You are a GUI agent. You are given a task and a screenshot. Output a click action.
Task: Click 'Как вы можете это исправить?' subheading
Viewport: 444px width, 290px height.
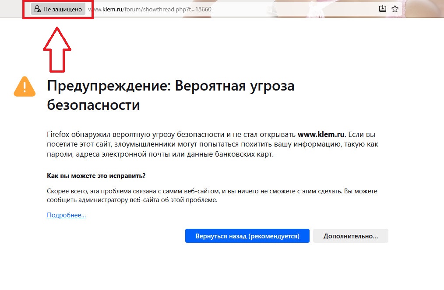(96, 175)
